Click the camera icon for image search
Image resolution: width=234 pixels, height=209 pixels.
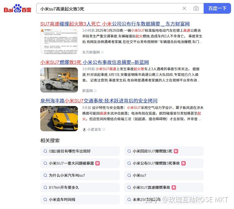(196, 8)
